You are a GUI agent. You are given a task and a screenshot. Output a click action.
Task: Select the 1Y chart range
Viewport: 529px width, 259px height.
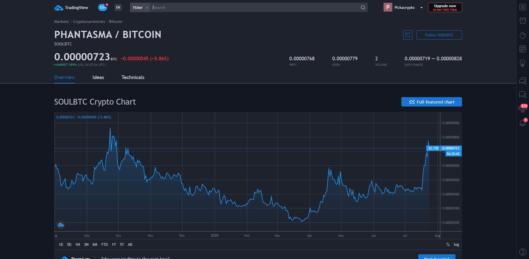click(x=114, y=244)
